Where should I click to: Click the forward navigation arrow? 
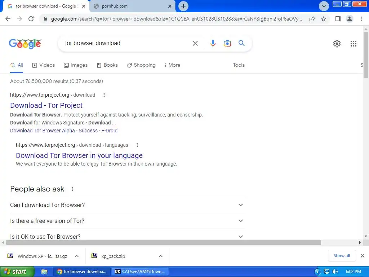tap(19, 19)
